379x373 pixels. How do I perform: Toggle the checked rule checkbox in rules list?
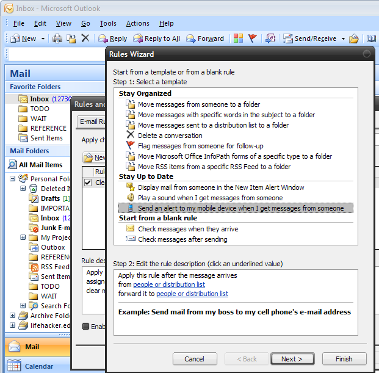click(x=88, y=182)
